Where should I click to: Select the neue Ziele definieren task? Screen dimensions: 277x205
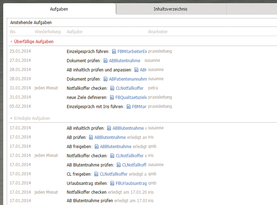[87, 98]
